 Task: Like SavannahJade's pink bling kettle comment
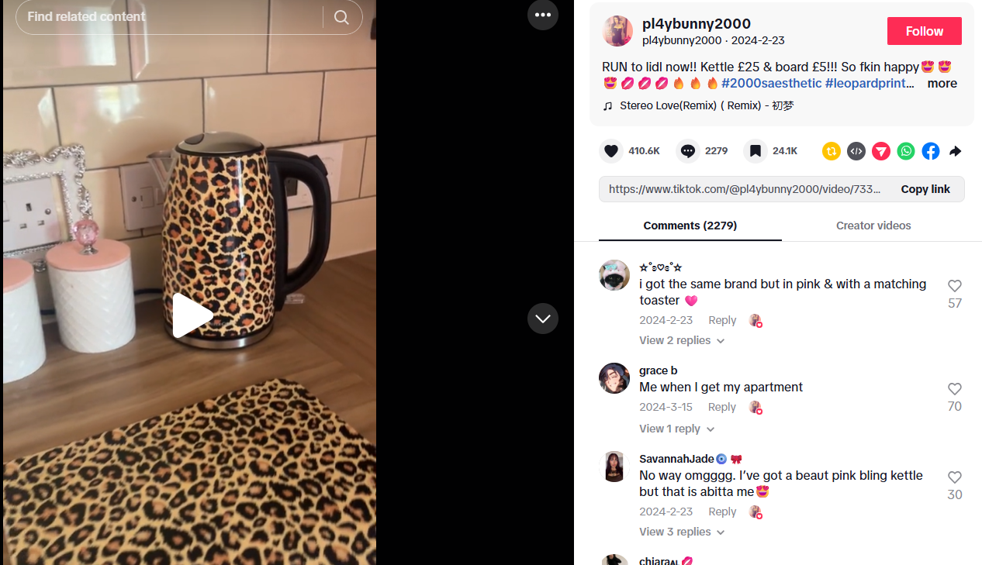tap(955, 477)
